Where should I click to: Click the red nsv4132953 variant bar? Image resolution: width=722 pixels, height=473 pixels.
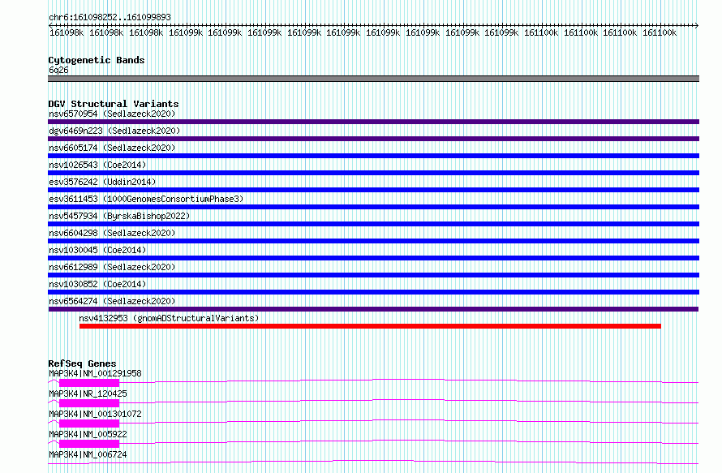[370, 326]
